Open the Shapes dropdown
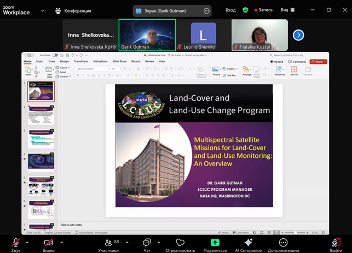The width and height of the screenshot is (352, 253). point(230,69)
